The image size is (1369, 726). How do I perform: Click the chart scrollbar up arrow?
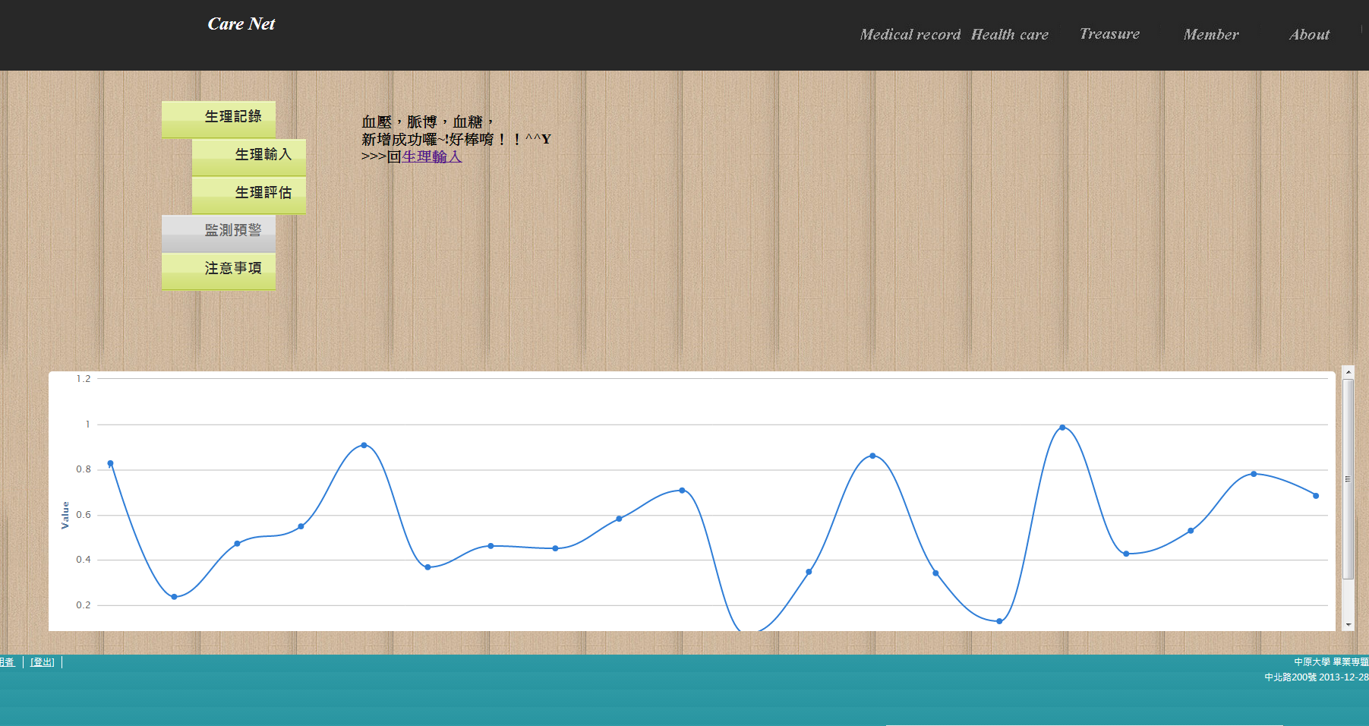point(1348,372)
